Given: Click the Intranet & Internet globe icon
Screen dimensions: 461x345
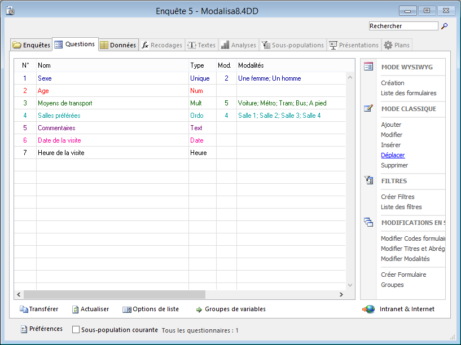Looking at the screenshot, I should coord(368,309).
